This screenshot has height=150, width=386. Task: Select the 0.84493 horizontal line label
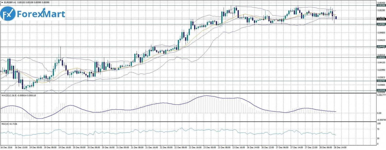(381, 47)
